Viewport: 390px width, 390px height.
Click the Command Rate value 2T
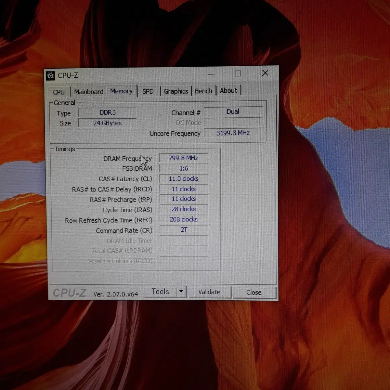pos(184,229)
